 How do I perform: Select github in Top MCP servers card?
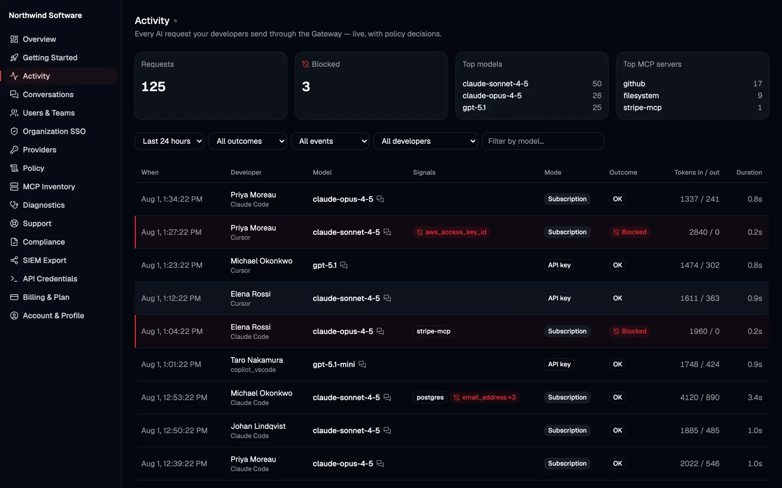click(x=634, y=84)
